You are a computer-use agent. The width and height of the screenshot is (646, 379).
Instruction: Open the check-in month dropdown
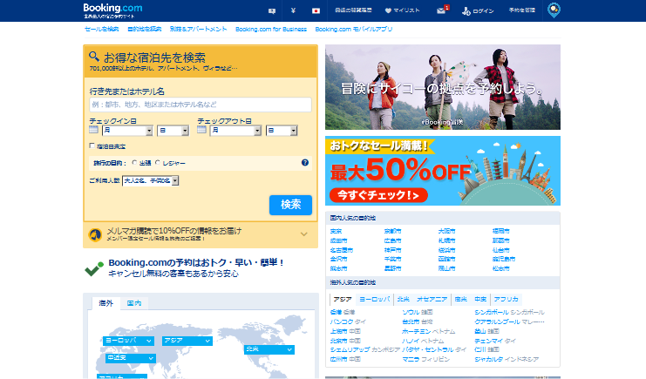coord(127,131)
